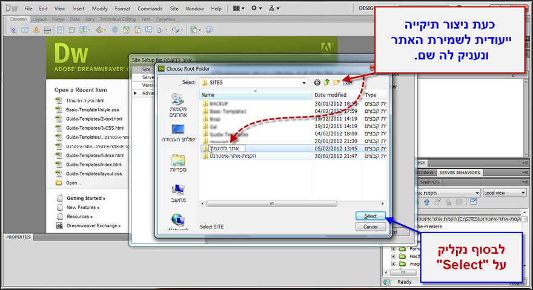The image size is (533, 290).
Task: Open the Getting Started link
Action: [85, 198]
